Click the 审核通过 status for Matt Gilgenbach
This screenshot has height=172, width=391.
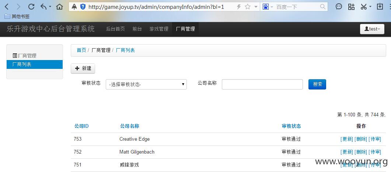tap(291, 152)
